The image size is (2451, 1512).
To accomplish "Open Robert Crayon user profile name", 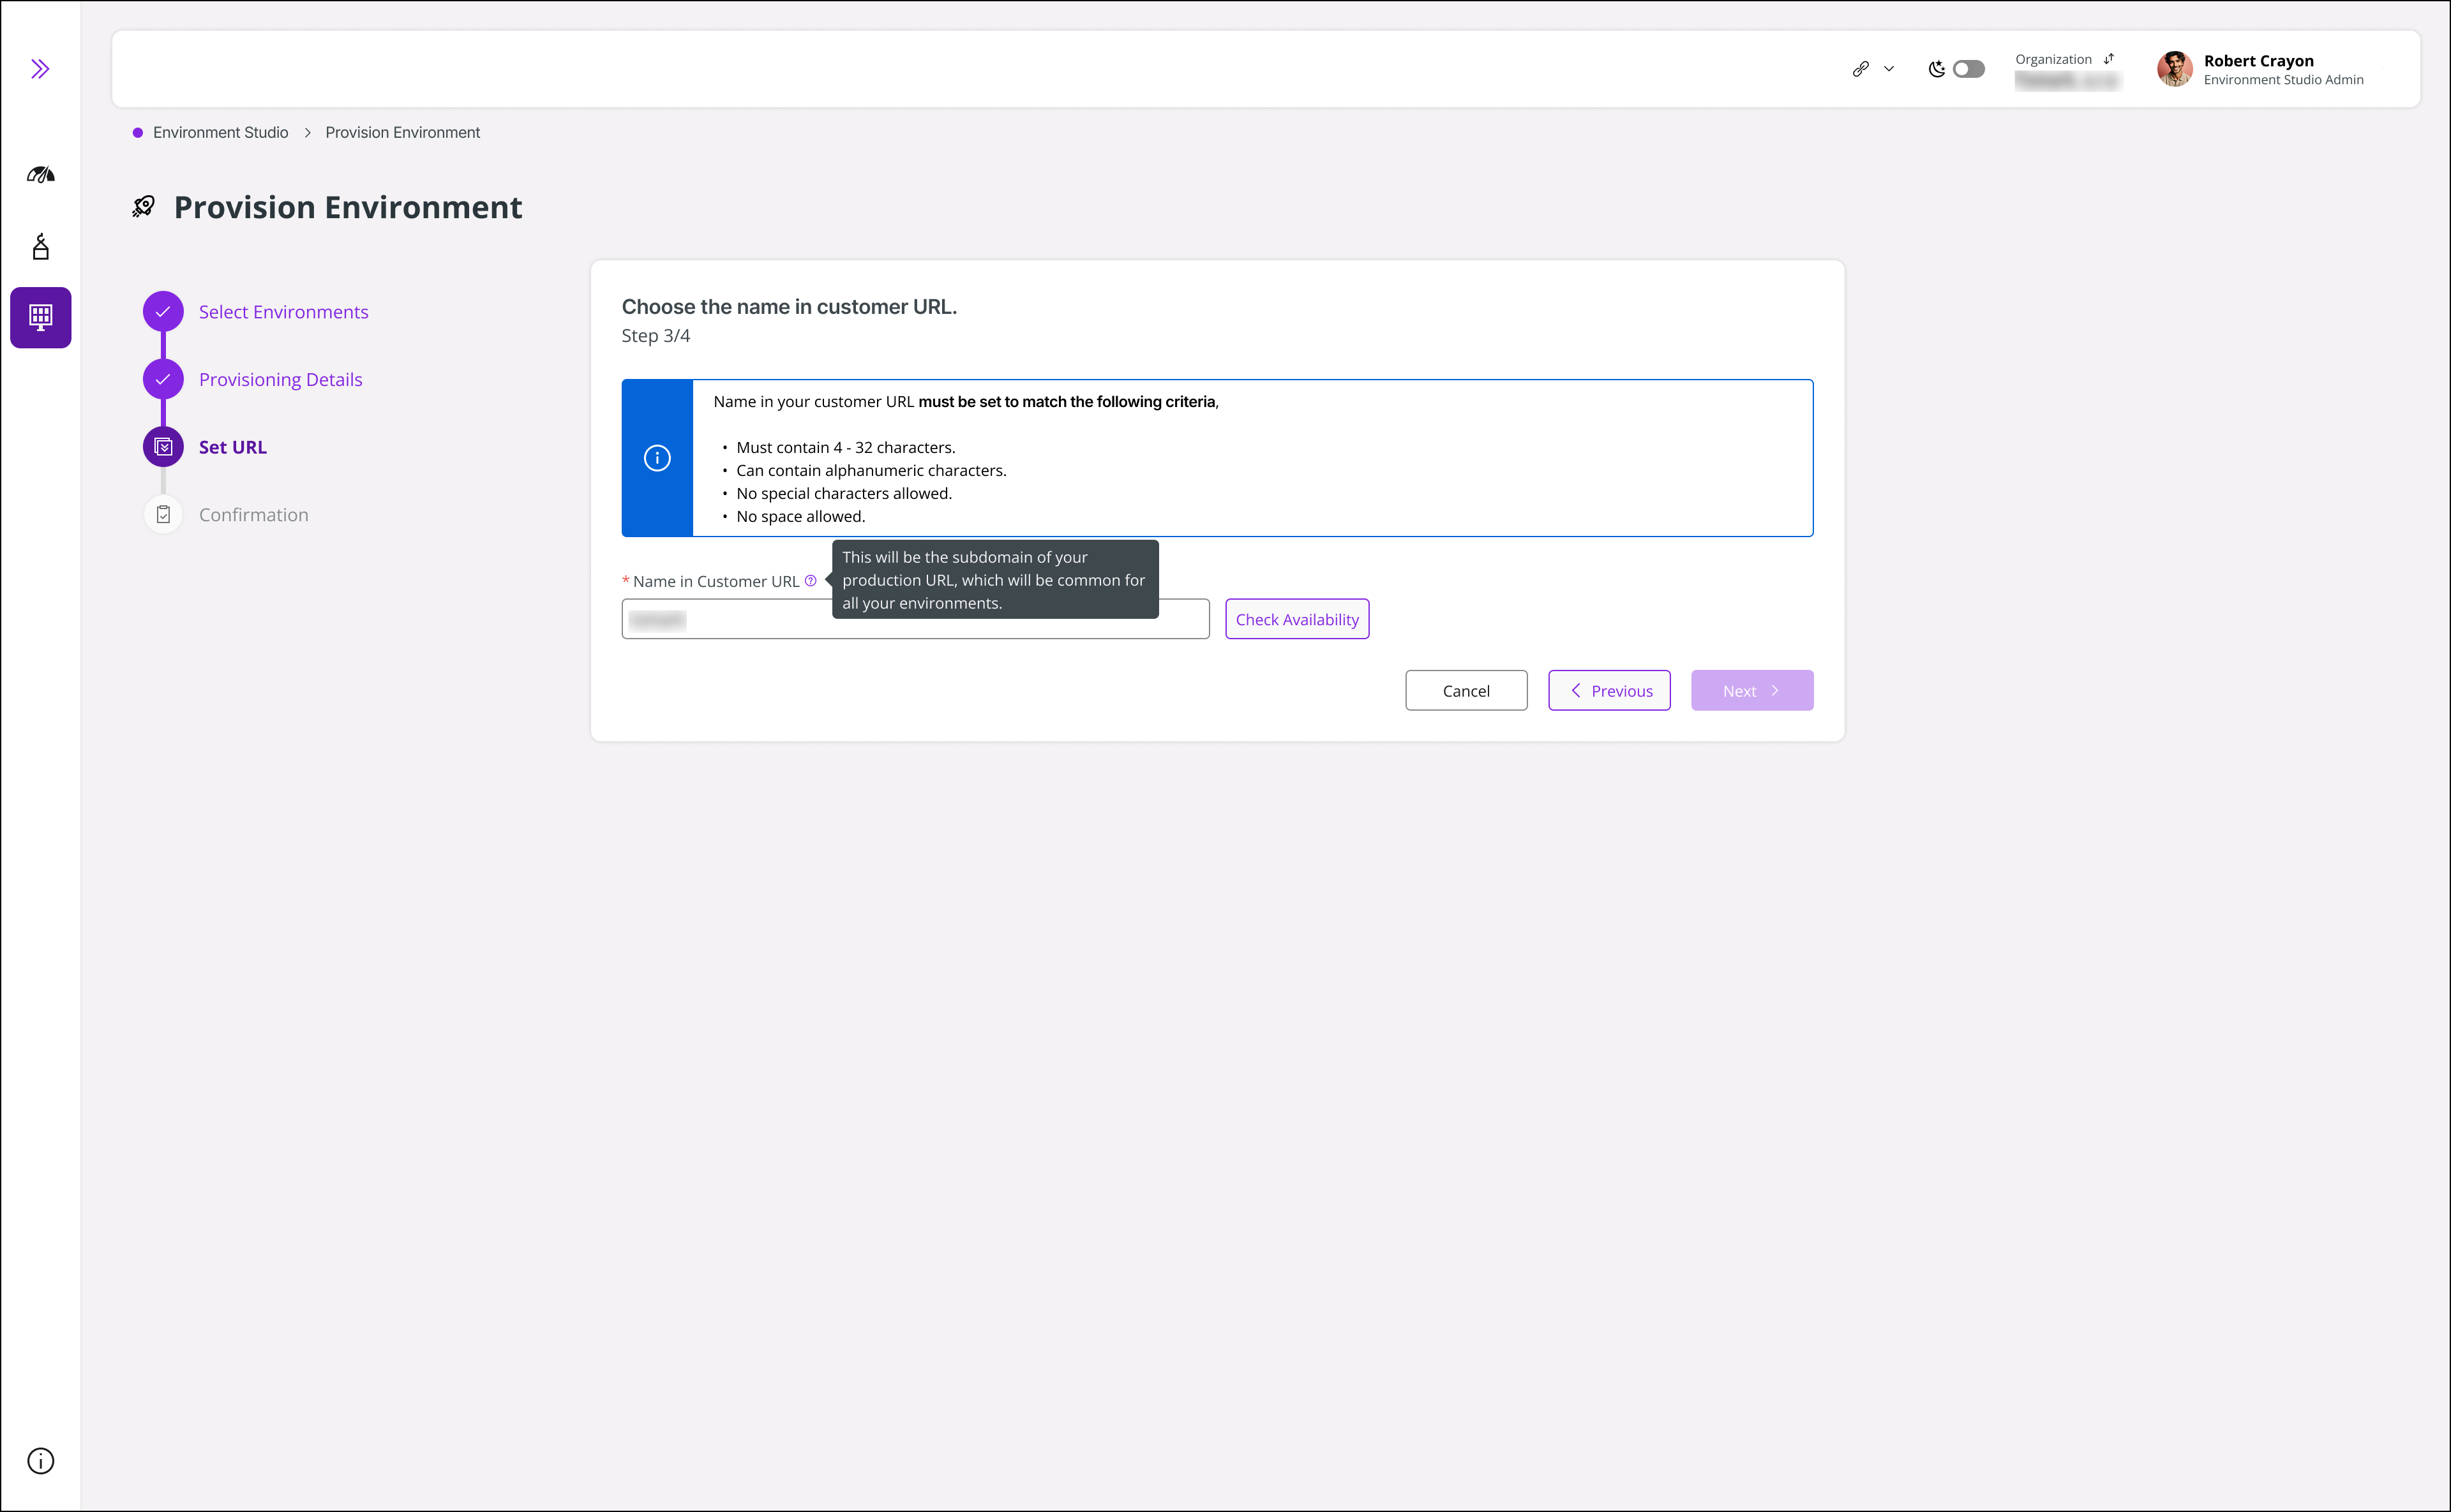I will 2259,61.
